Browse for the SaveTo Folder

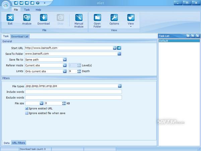(119, 54)
